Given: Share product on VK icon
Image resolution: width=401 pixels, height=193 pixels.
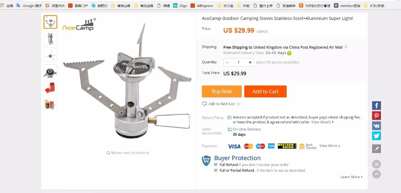Looking at the screenshot, I should pyautogui.click(x=376, y=126).
